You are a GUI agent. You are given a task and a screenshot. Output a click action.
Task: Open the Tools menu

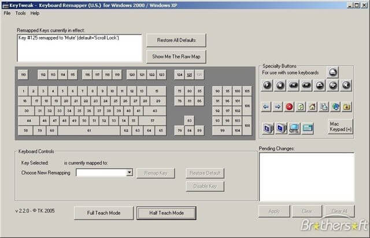tap(21, 13)
